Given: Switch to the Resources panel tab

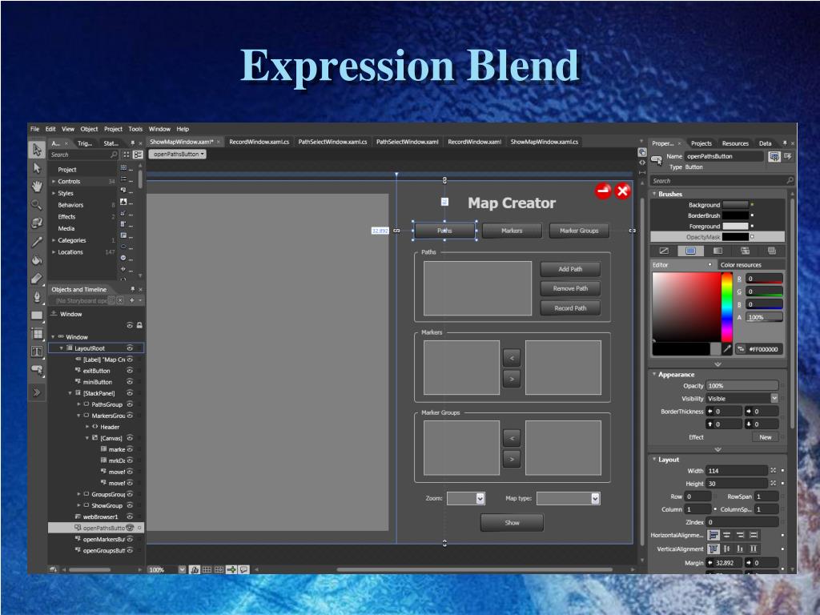Looking at the screenshot, I should pos(735,143).
